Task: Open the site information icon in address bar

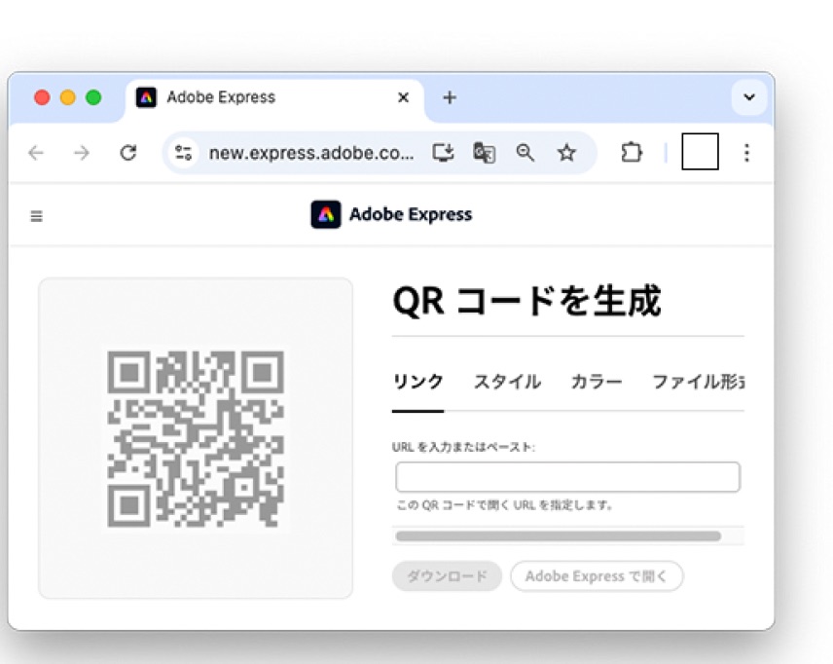Action: tap(183, 153)
